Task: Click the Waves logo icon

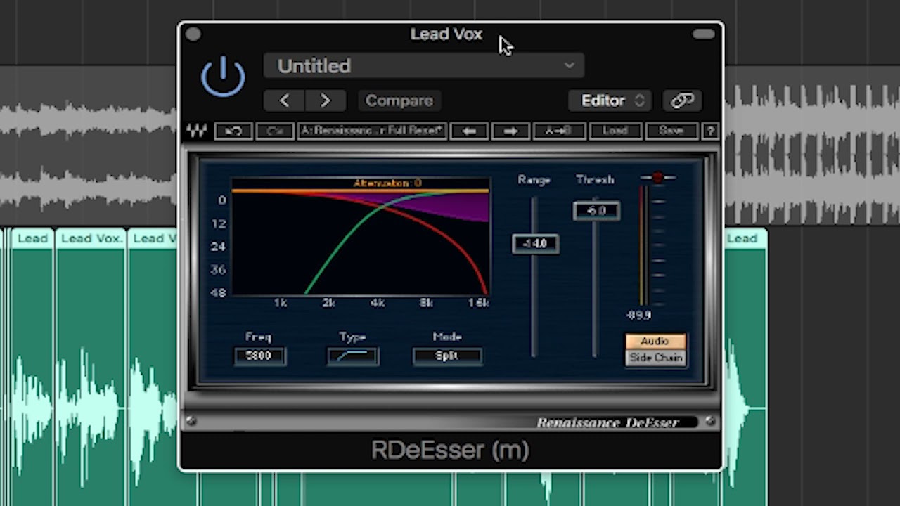Action: (197, 131)
